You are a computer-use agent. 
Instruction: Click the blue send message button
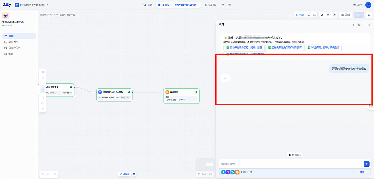tap(366, 164)
